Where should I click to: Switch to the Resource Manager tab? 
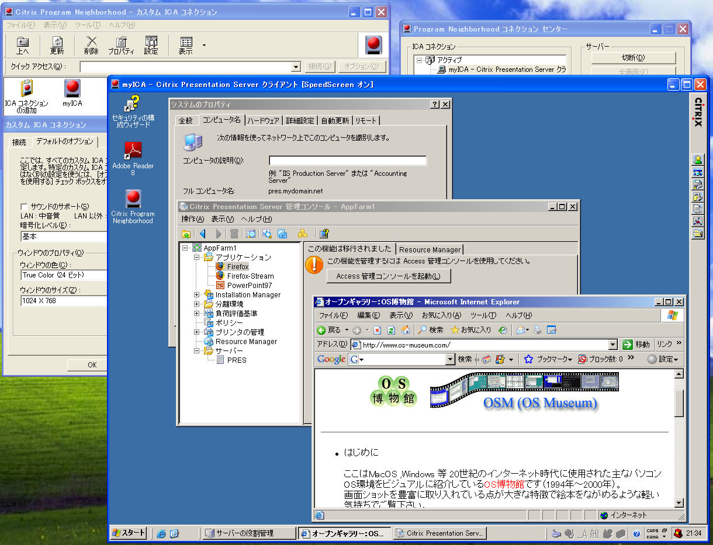[430, 249]
